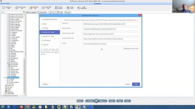Toggle the users table checkbox

(8, 68)
